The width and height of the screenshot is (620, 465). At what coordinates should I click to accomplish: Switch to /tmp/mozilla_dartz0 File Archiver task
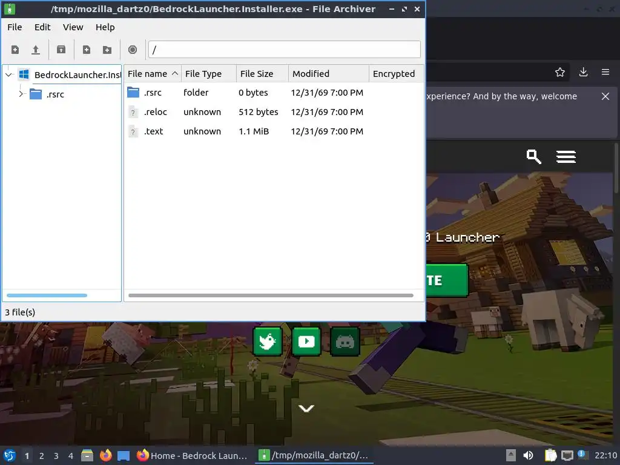pos(315,455)
